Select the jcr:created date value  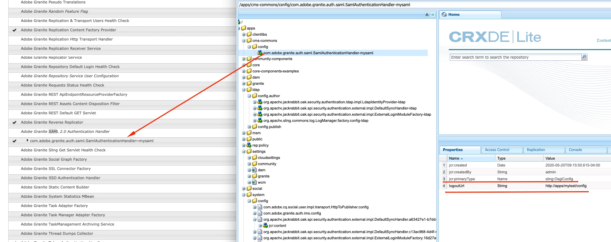click(573, 165)
